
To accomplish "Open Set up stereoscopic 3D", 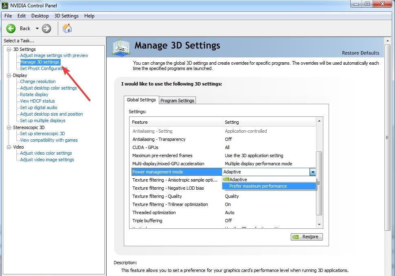I will [42, 134].
